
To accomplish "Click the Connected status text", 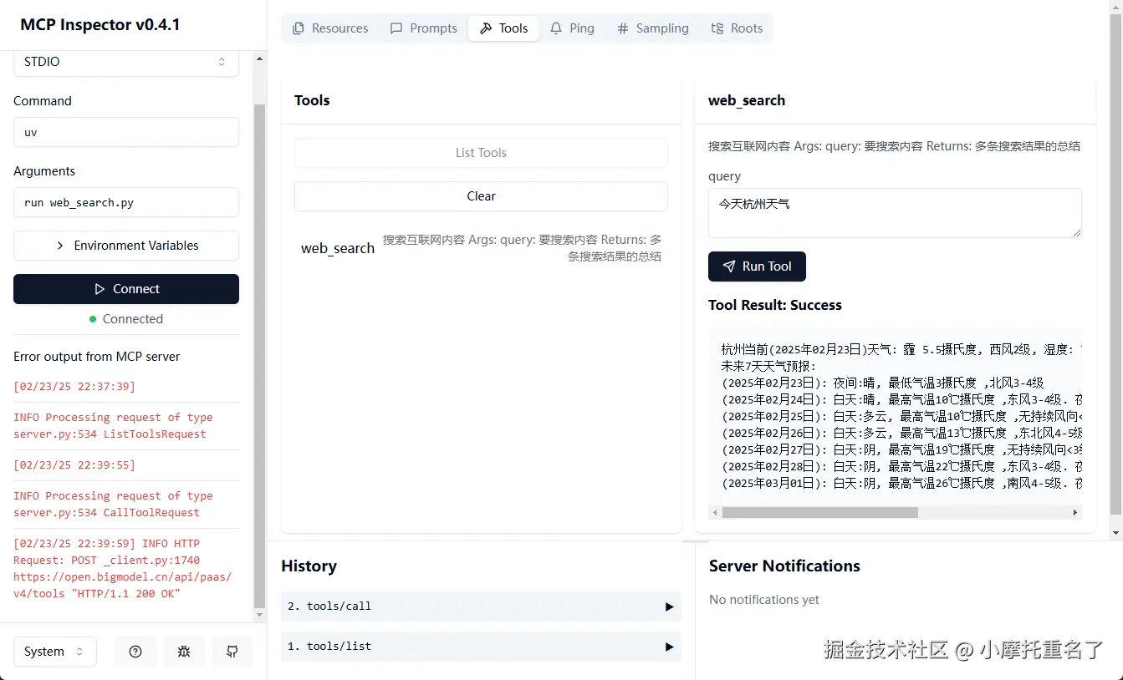I will (133, 319).
